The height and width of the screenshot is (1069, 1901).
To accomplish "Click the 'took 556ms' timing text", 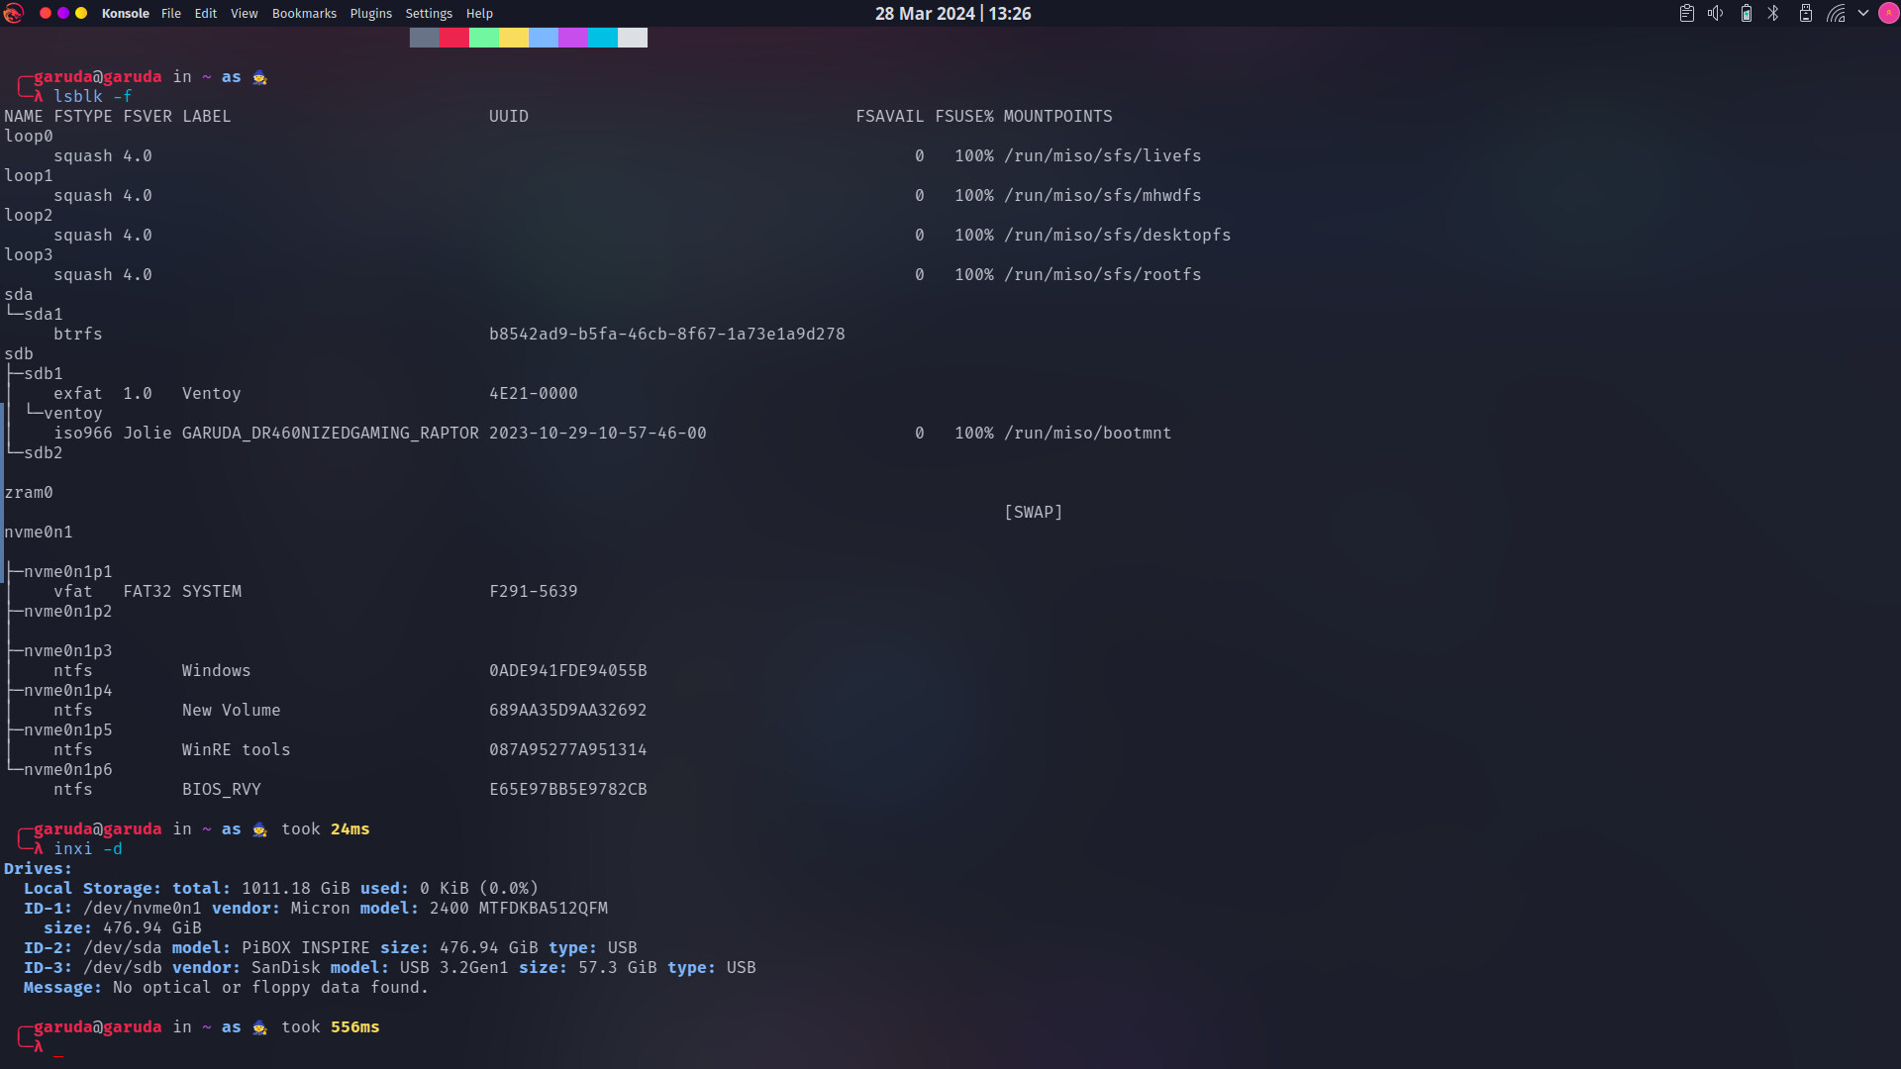I will pyautogui.click(x=330, y=1026).
